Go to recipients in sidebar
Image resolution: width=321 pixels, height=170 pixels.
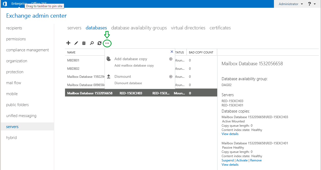(x=14, y=28)
